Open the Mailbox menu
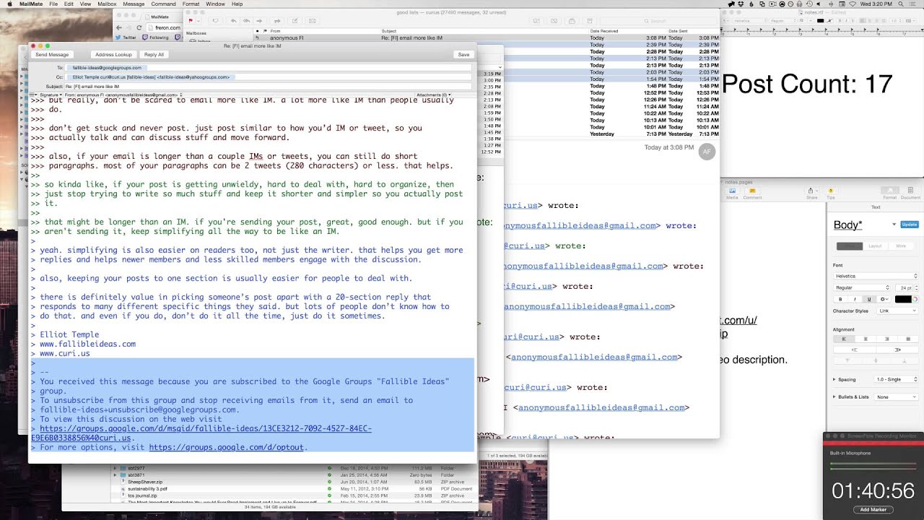The height and width of the screenshot is (520, 924). point(107,4)
